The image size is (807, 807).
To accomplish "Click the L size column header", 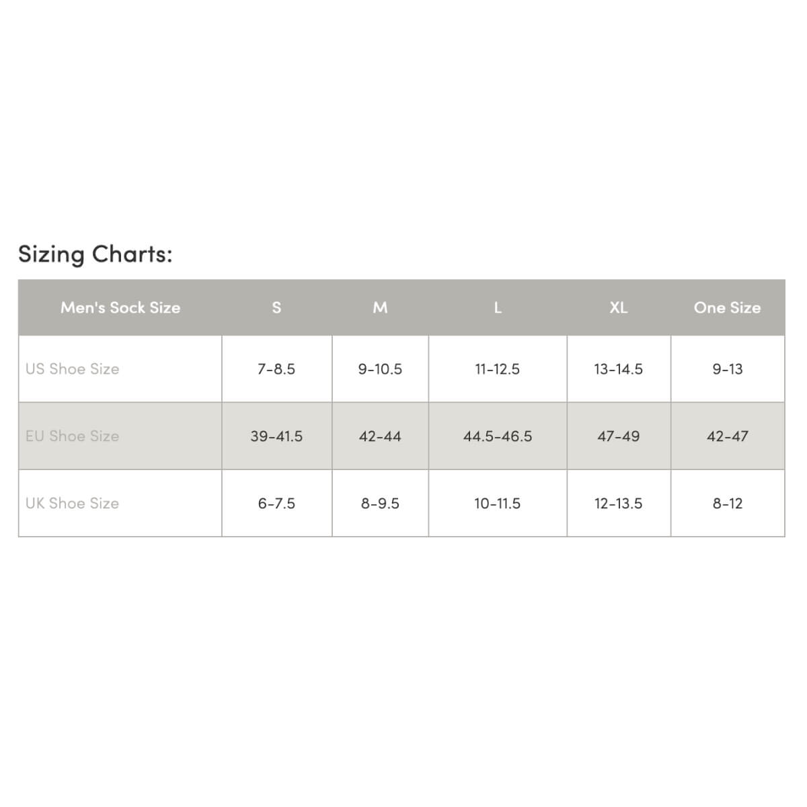I will (498, 307).
